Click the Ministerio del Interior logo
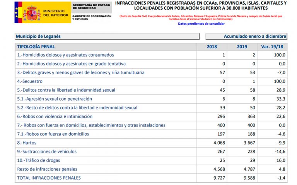 43,12
